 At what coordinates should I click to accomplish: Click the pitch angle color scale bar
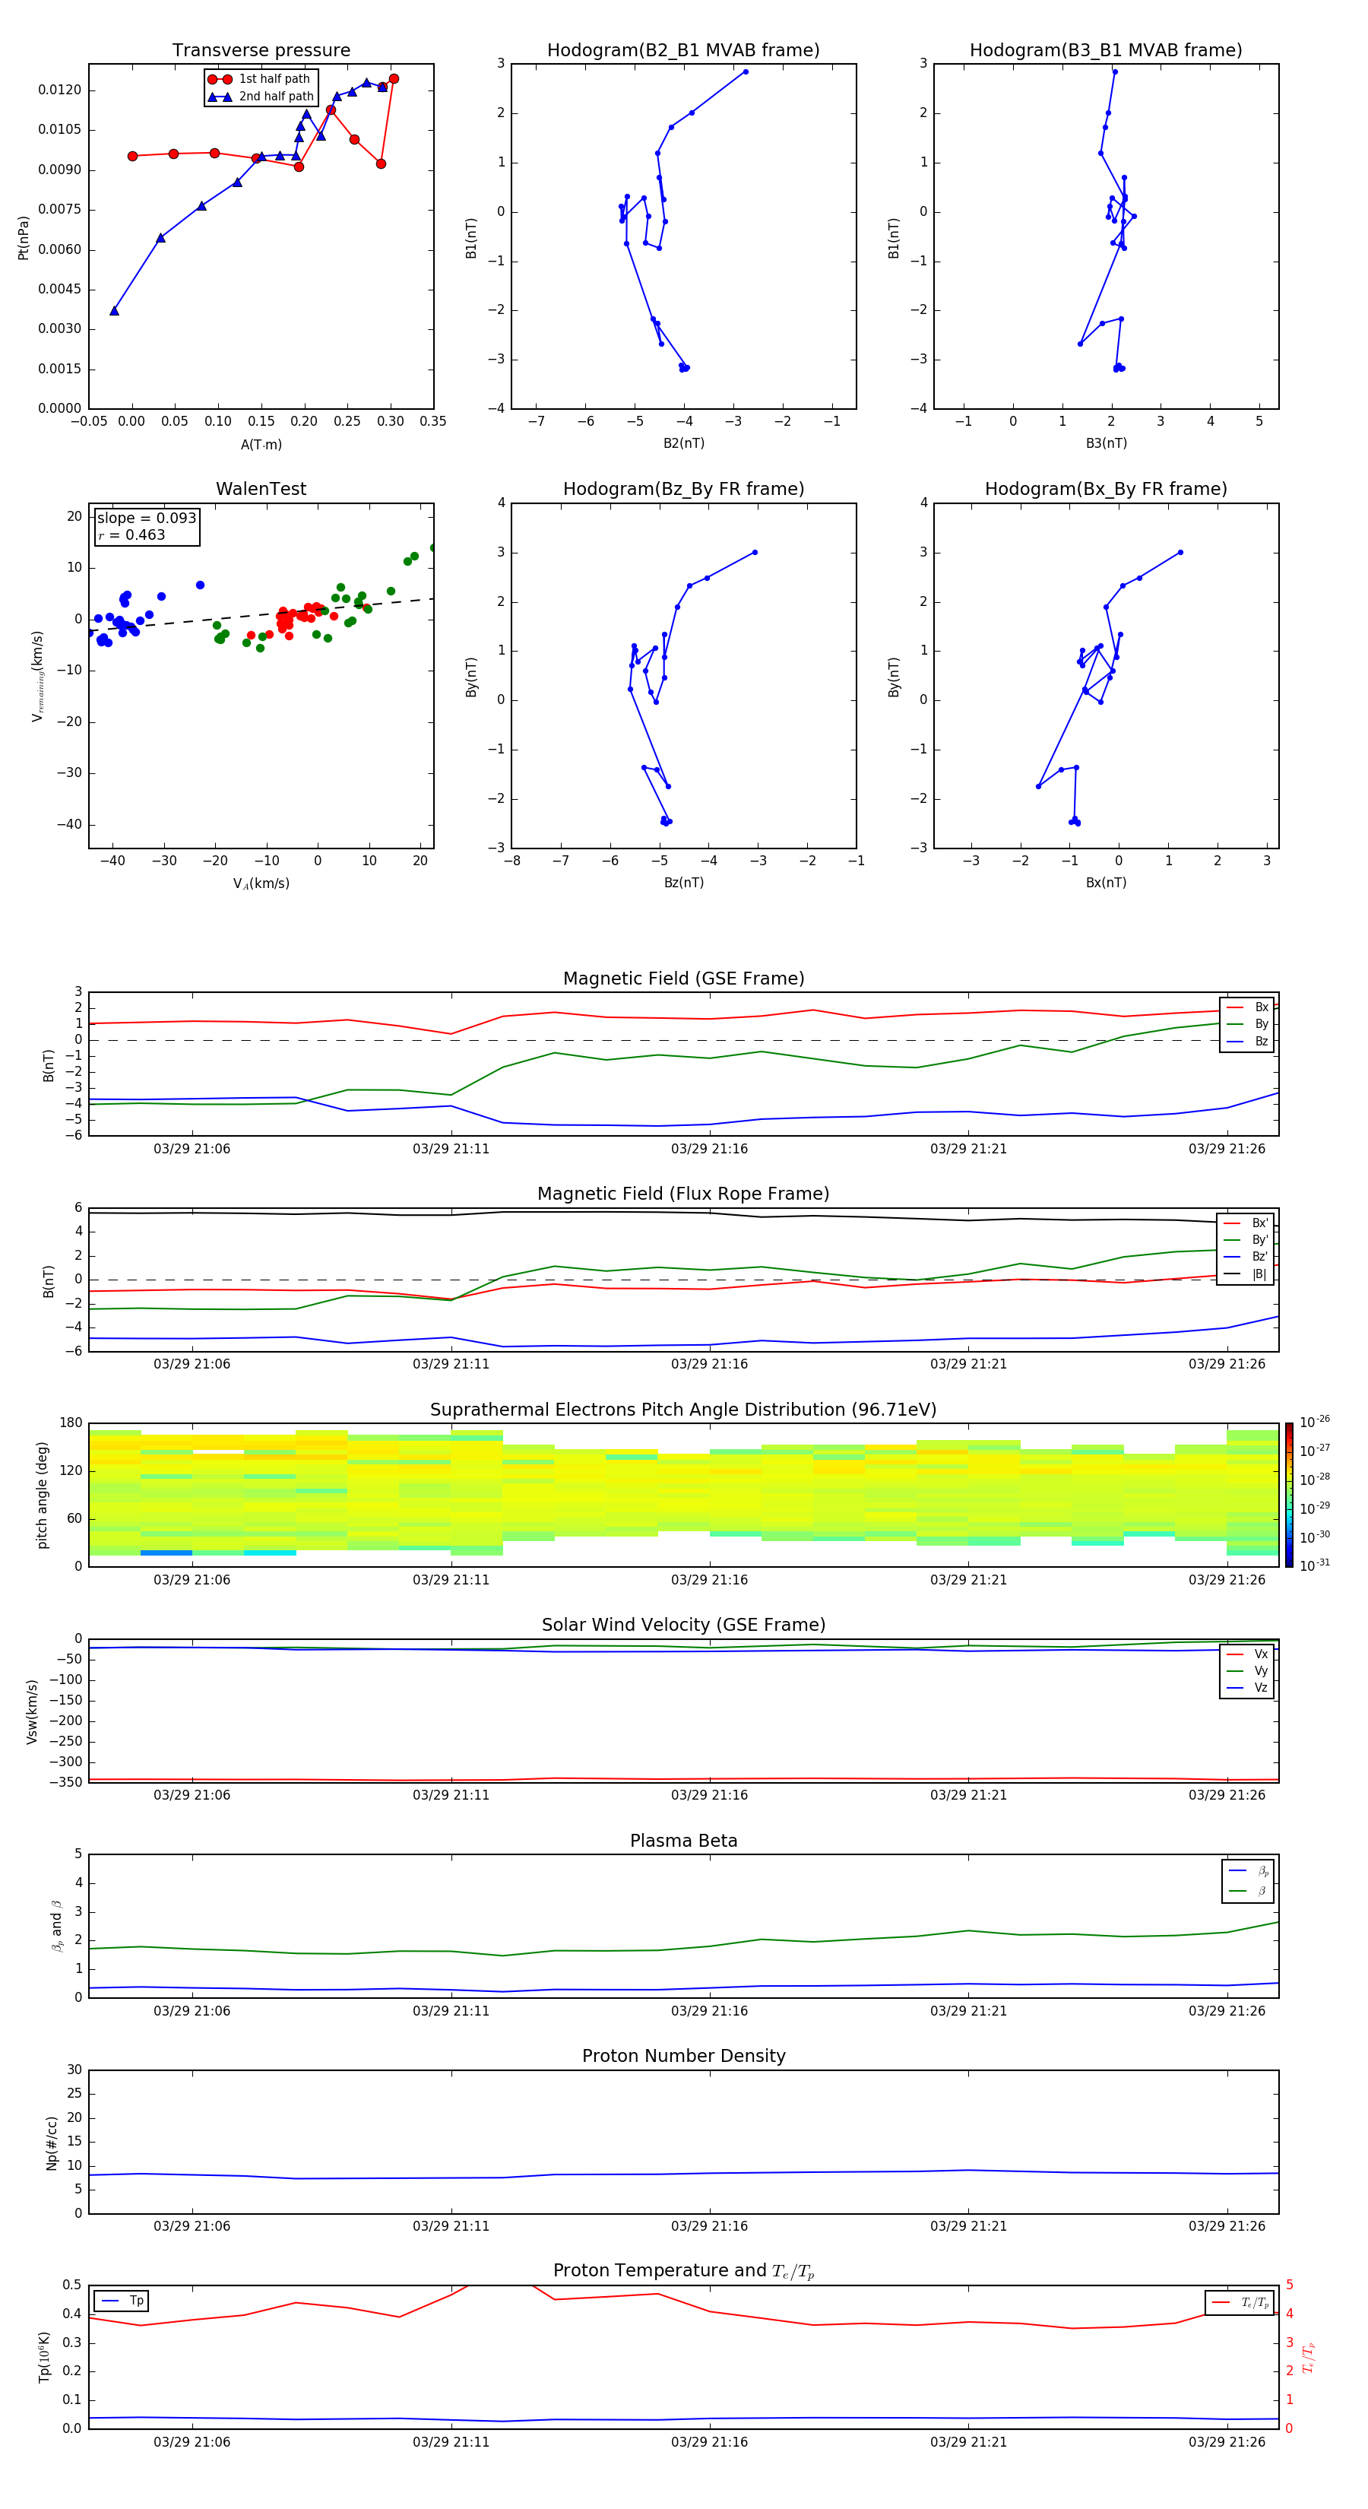1289,1495
